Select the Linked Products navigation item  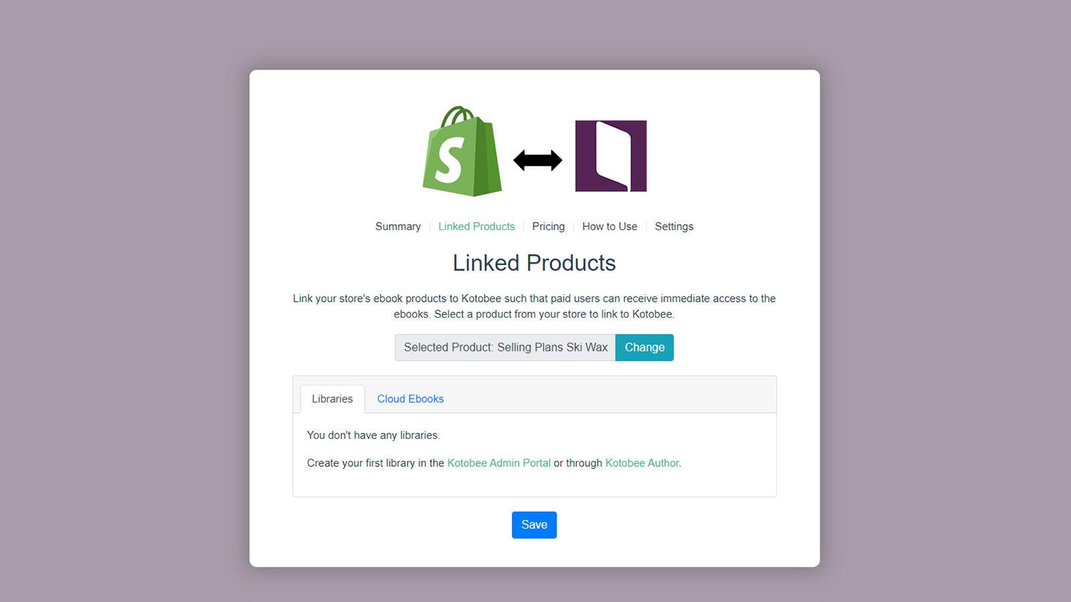click(x=476, y=227)
